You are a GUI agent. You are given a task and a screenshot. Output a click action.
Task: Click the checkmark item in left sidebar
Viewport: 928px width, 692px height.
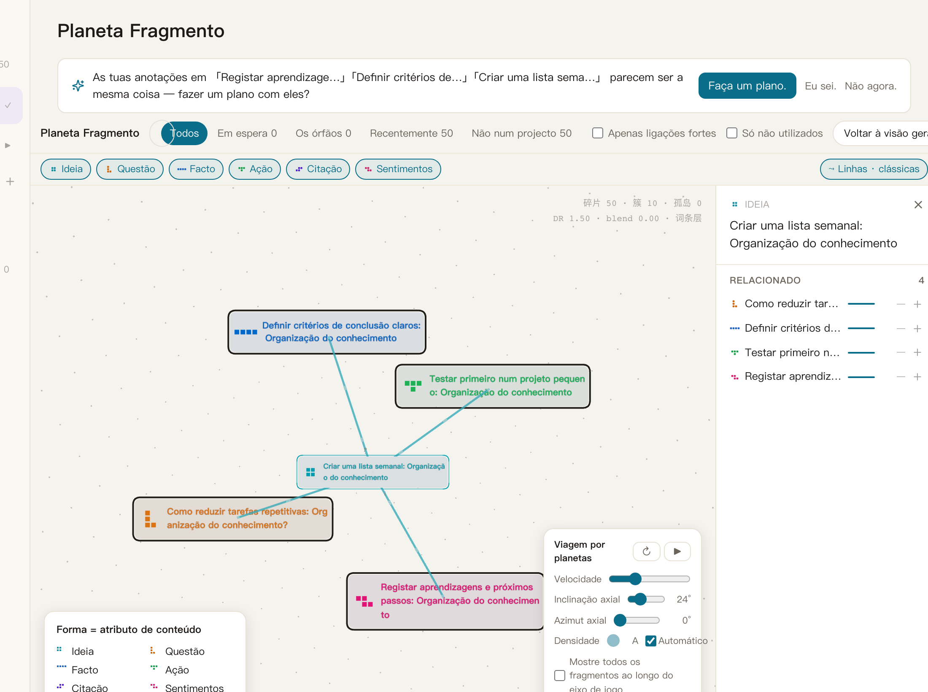[x=8, y=105]
